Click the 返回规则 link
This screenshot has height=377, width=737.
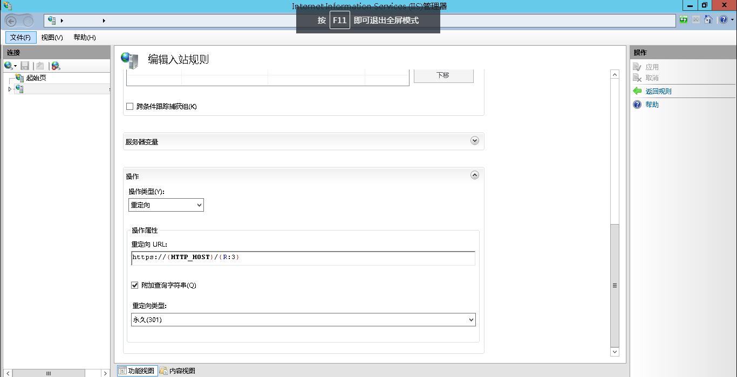[659, 91]
